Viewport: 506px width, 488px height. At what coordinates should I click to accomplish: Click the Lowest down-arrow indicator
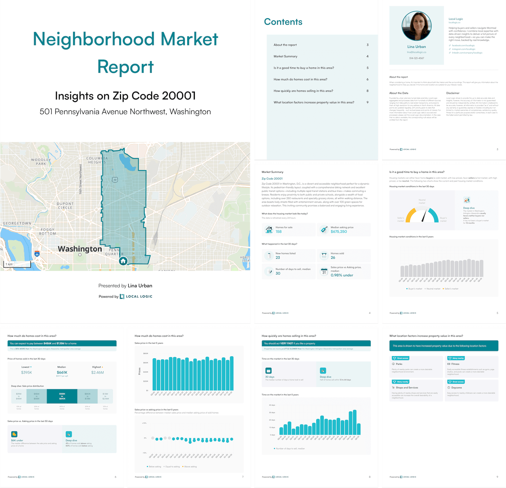(31, 367)
